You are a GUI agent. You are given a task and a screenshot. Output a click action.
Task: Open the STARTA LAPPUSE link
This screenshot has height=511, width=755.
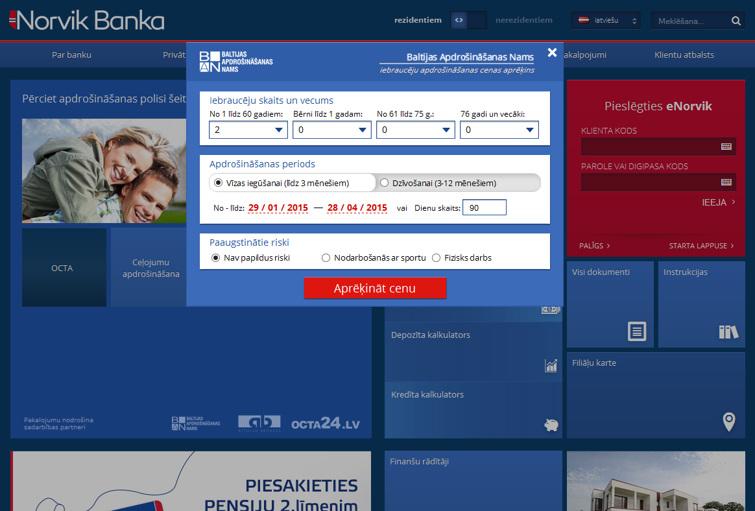702,246
